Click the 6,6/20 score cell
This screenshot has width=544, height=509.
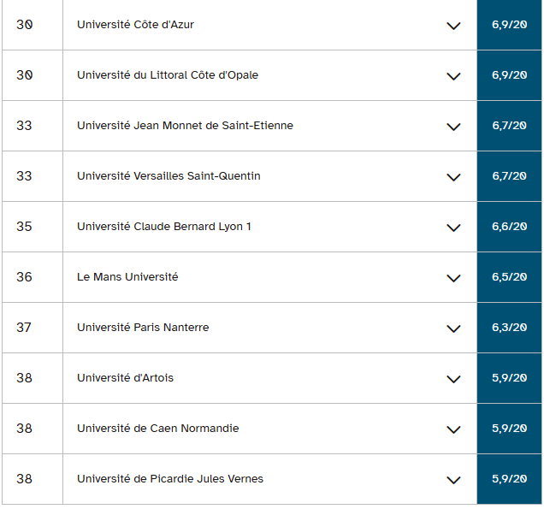click(x=509, y=227)
